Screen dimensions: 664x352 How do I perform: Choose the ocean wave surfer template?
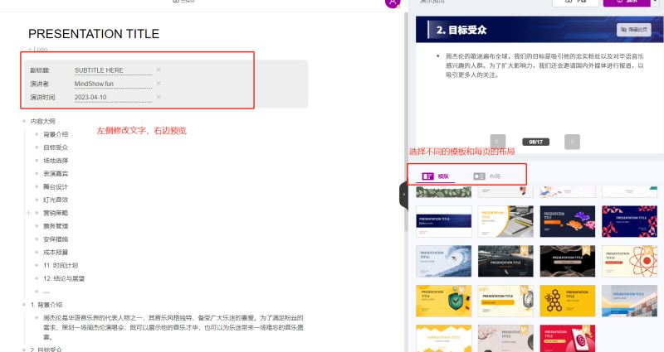tap(444, 261)
